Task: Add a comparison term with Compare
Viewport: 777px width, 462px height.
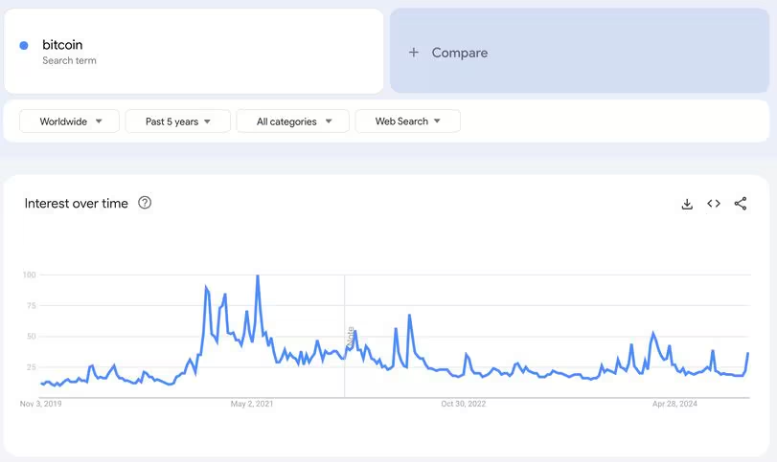Action: [580, 51]
